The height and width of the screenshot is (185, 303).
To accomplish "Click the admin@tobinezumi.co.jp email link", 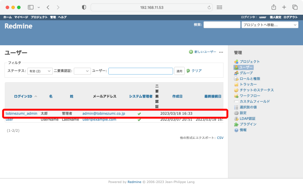I will 104,113.
